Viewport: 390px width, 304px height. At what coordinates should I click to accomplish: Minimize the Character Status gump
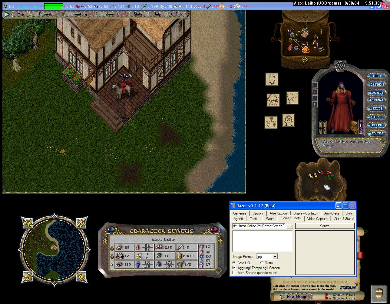[218, 269]
